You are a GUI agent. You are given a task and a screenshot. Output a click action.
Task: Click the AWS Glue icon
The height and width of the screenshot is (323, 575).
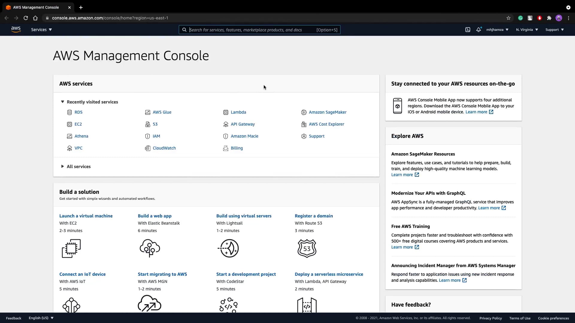click(x=148, y=112)
